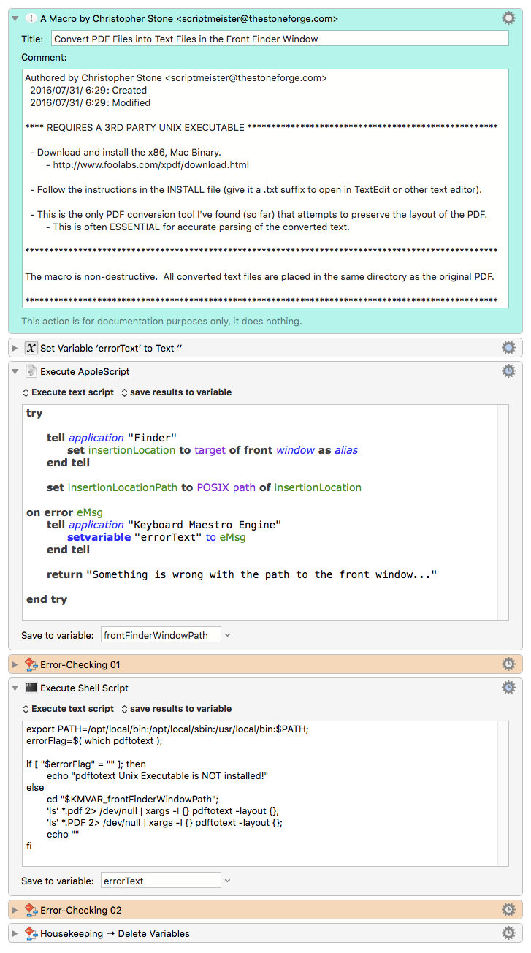The height and width of the screenshot is (953, 531).
Task: Click gear icon on Execute AppleScript action
Action: click(508, 371)
